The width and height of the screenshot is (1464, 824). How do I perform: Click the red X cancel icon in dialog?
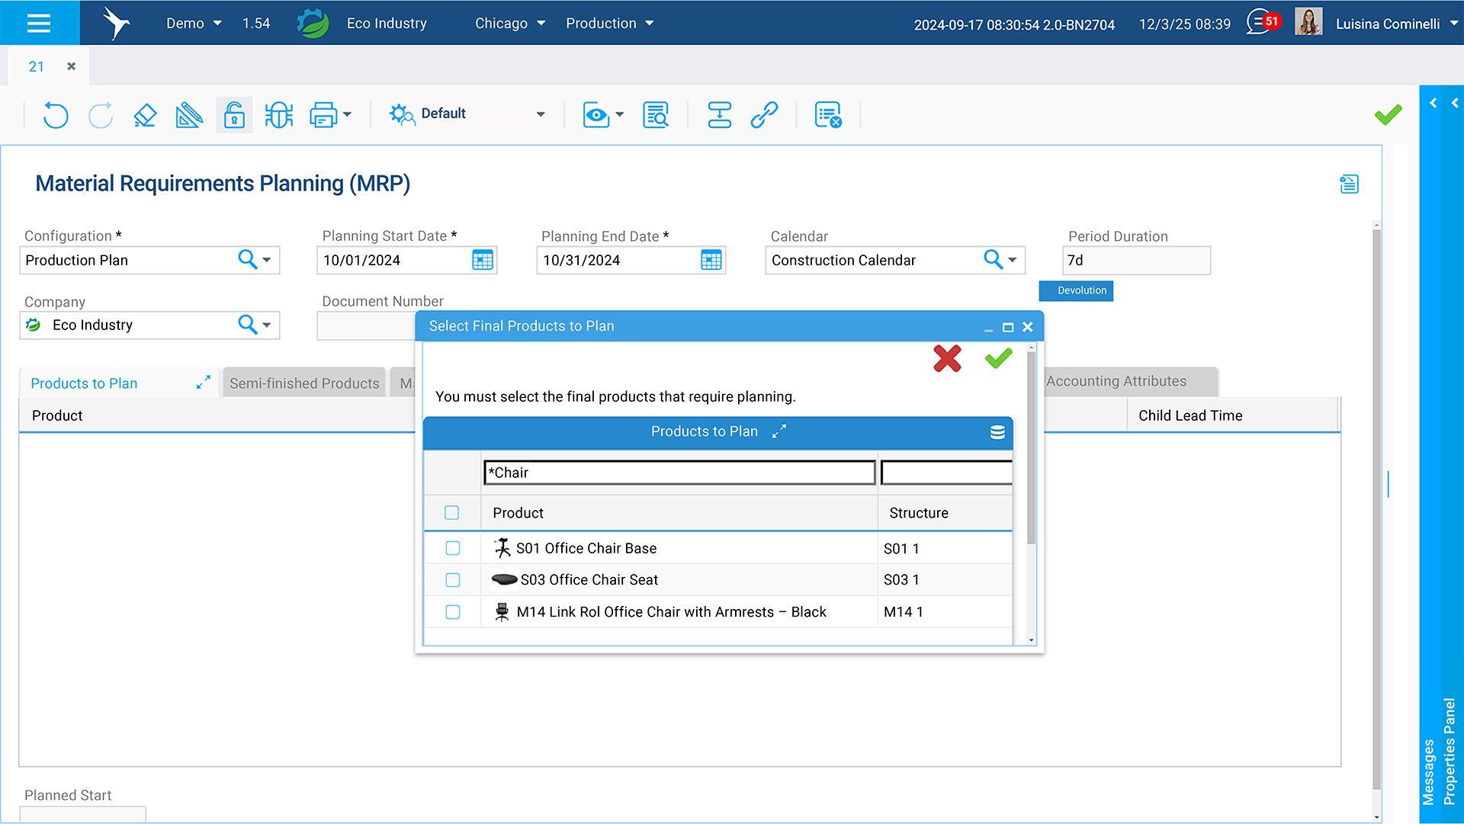pyautogui.click(x=947, y=358)
